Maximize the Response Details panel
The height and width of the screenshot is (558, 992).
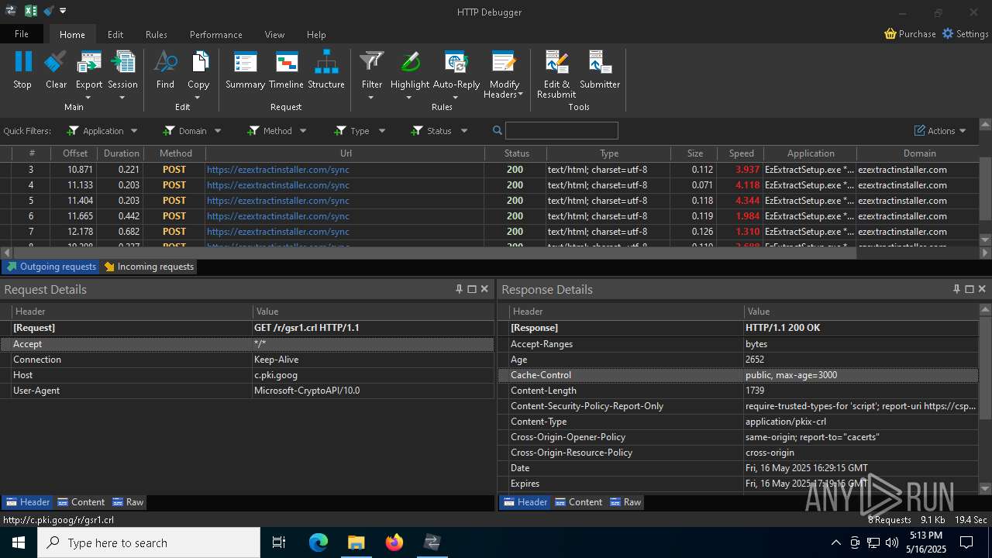coord(970,289)
